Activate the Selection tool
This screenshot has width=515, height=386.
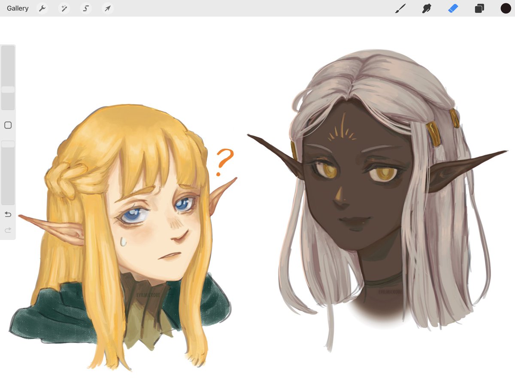coord(86,8)
